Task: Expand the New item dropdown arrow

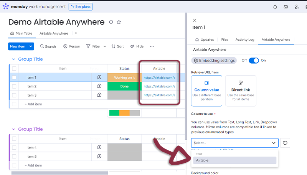Action: point(31,46)
